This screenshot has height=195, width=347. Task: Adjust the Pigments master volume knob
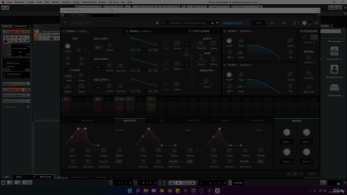pos(305,23)
